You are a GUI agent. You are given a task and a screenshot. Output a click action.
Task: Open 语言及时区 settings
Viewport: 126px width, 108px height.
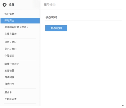coord(11,42)
